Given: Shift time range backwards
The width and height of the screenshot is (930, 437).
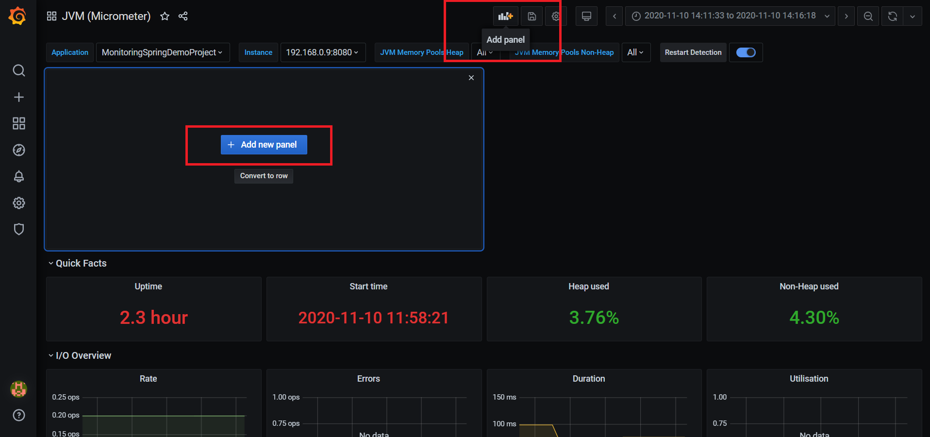Looking at the screenshot, I should coord(614,16).
